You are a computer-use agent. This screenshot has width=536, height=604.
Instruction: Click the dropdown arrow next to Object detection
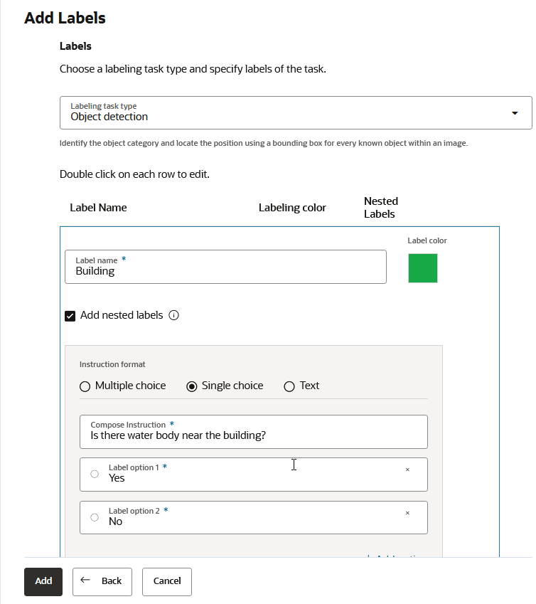click(515, 113)
